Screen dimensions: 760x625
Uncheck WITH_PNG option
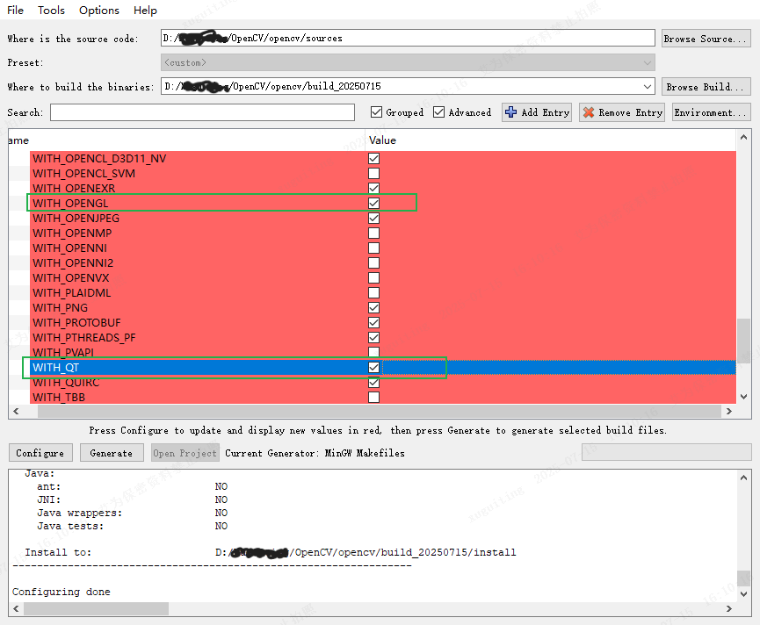tap(373, 307)
